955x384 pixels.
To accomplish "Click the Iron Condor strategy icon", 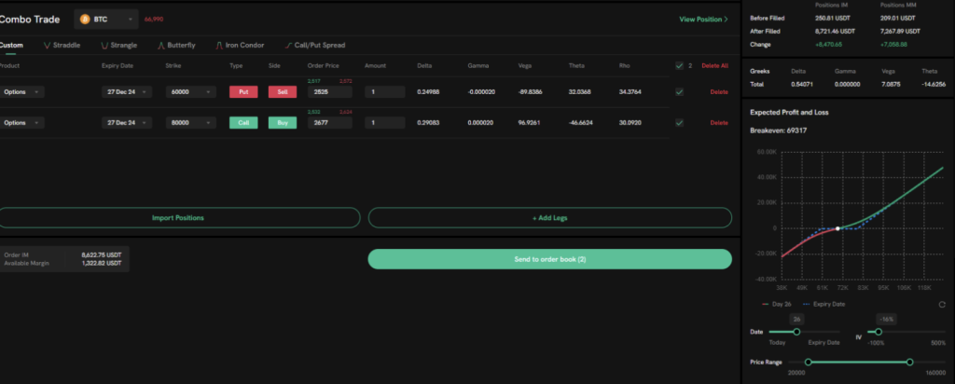I will (218, 45).
